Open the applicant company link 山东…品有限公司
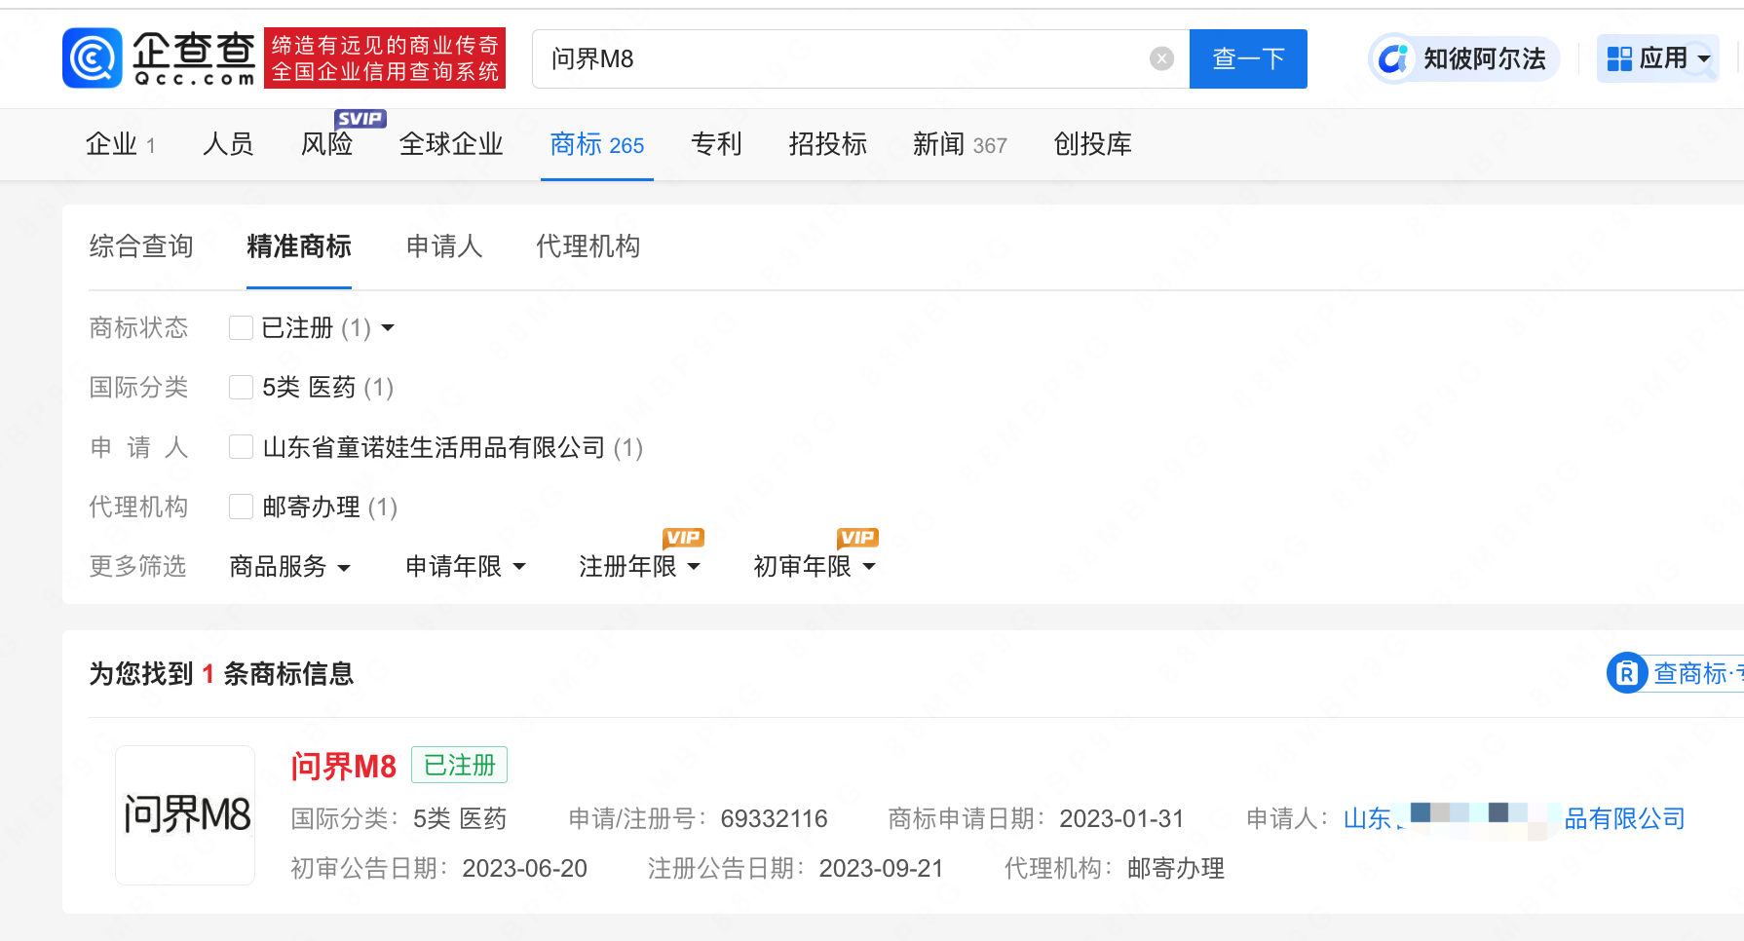Screen dimensions: 1744x941 pyautogui.click(x=1514, y=819)
